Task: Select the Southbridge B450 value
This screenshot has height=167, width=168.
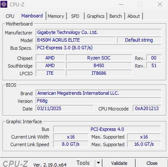Action: 99,65
